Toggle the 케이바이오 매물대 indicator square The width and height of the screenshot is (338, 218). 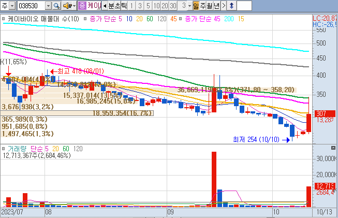coord(4,19)
